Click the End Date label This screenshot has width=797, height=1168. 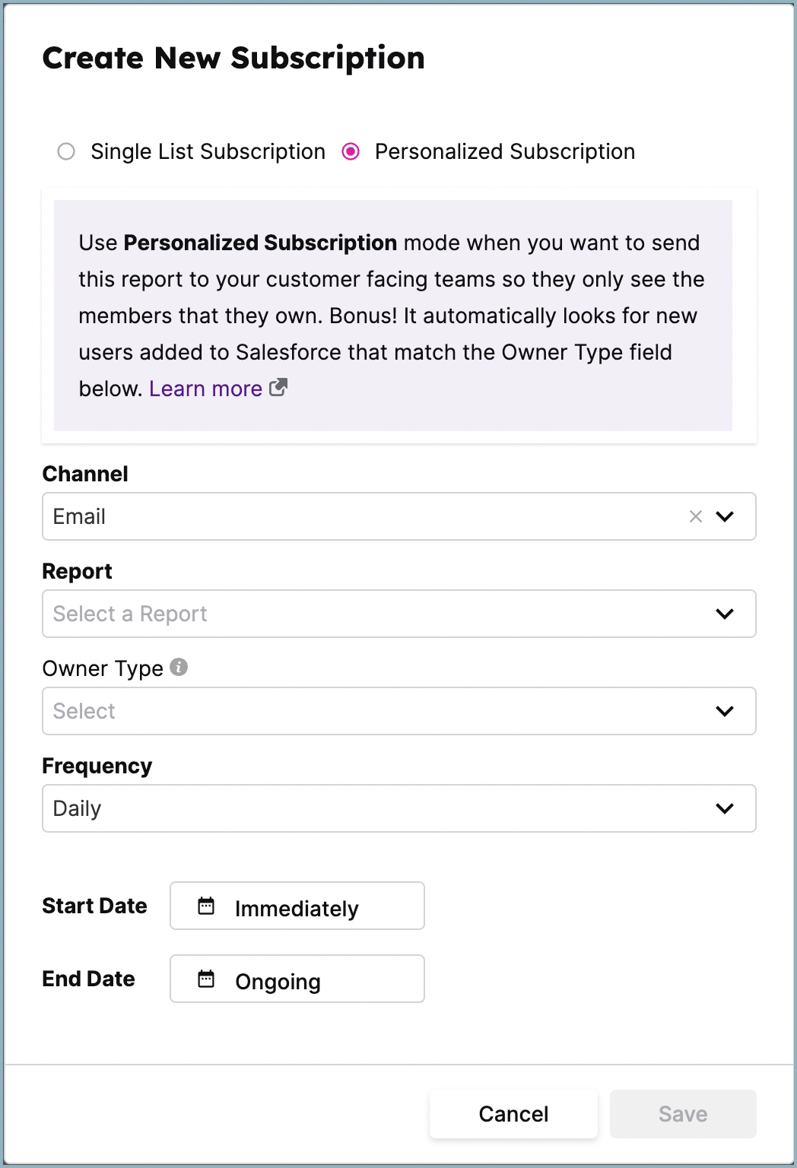tap(89, 979)
